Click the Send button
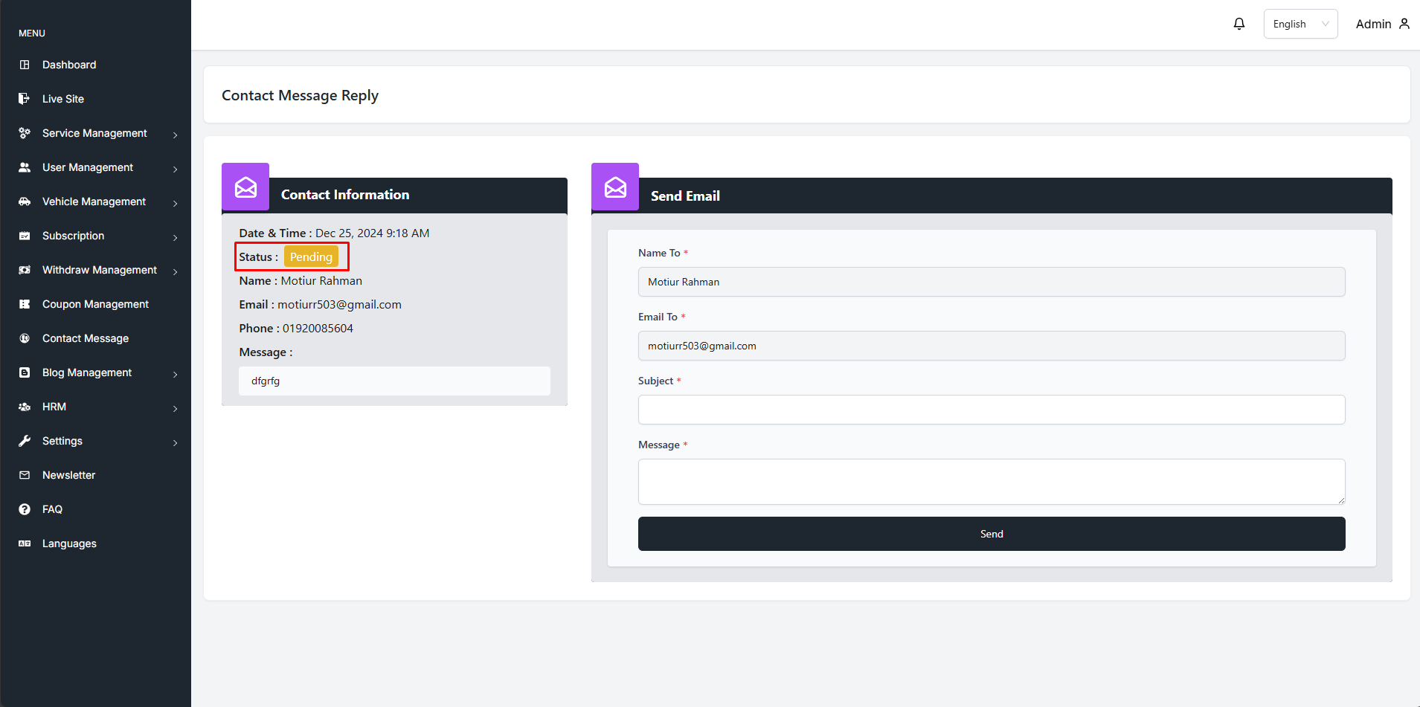Screen dimensions: 1420x707 (x=992, y=534)
